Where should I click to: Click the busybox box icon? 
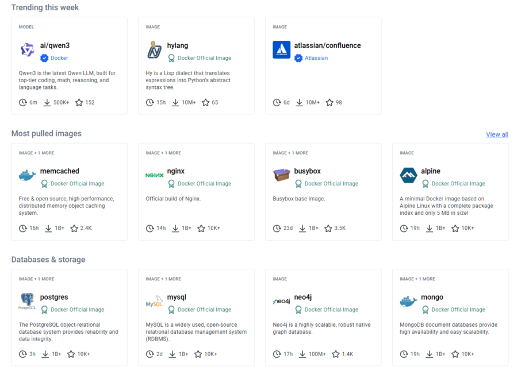pyautogui.click(x=281, y=176)
